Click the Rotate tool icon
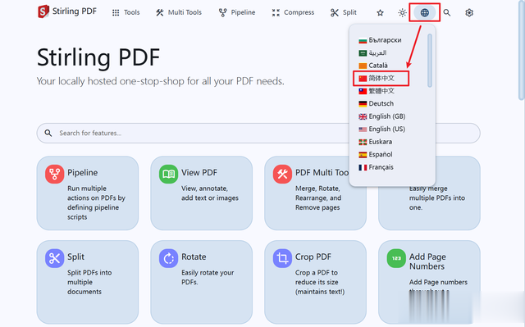The height and width of the screenshot is (327, 525). coord(168,258)
